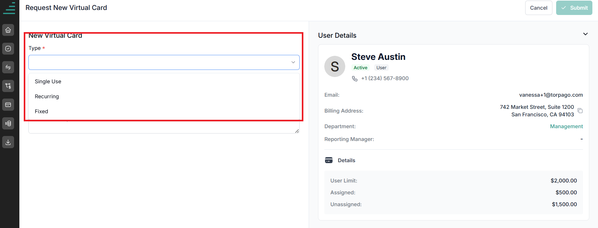
Task: Click the card icon next to Details
Action: [329, 160]
